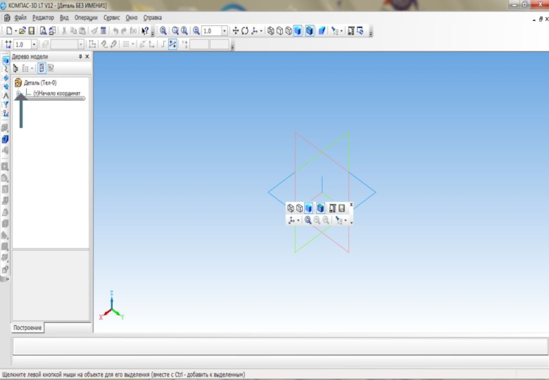Open the Вид menu

coord(64,18)
